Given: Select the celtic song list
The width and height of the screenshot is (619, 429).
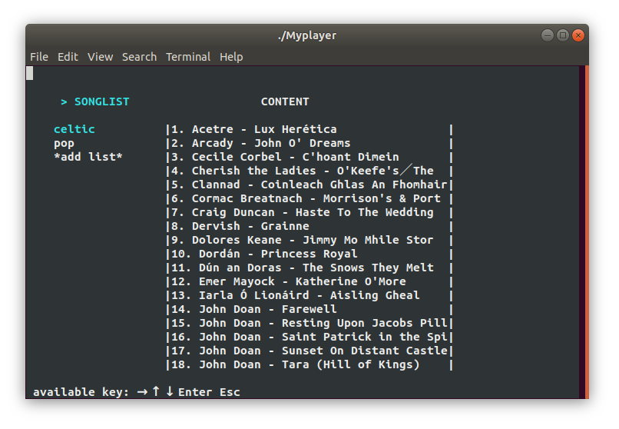Looking at the screenshot, I should [74, 129].
